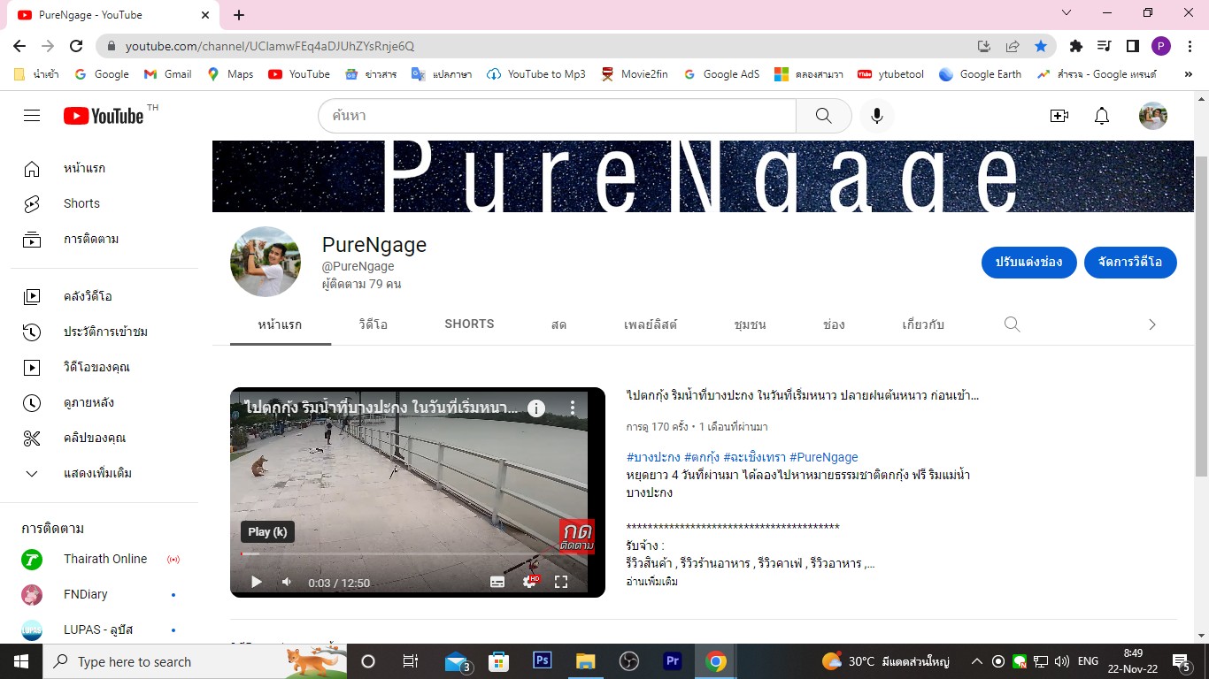Open Photoshop from the taskbar

pos(543,660)
